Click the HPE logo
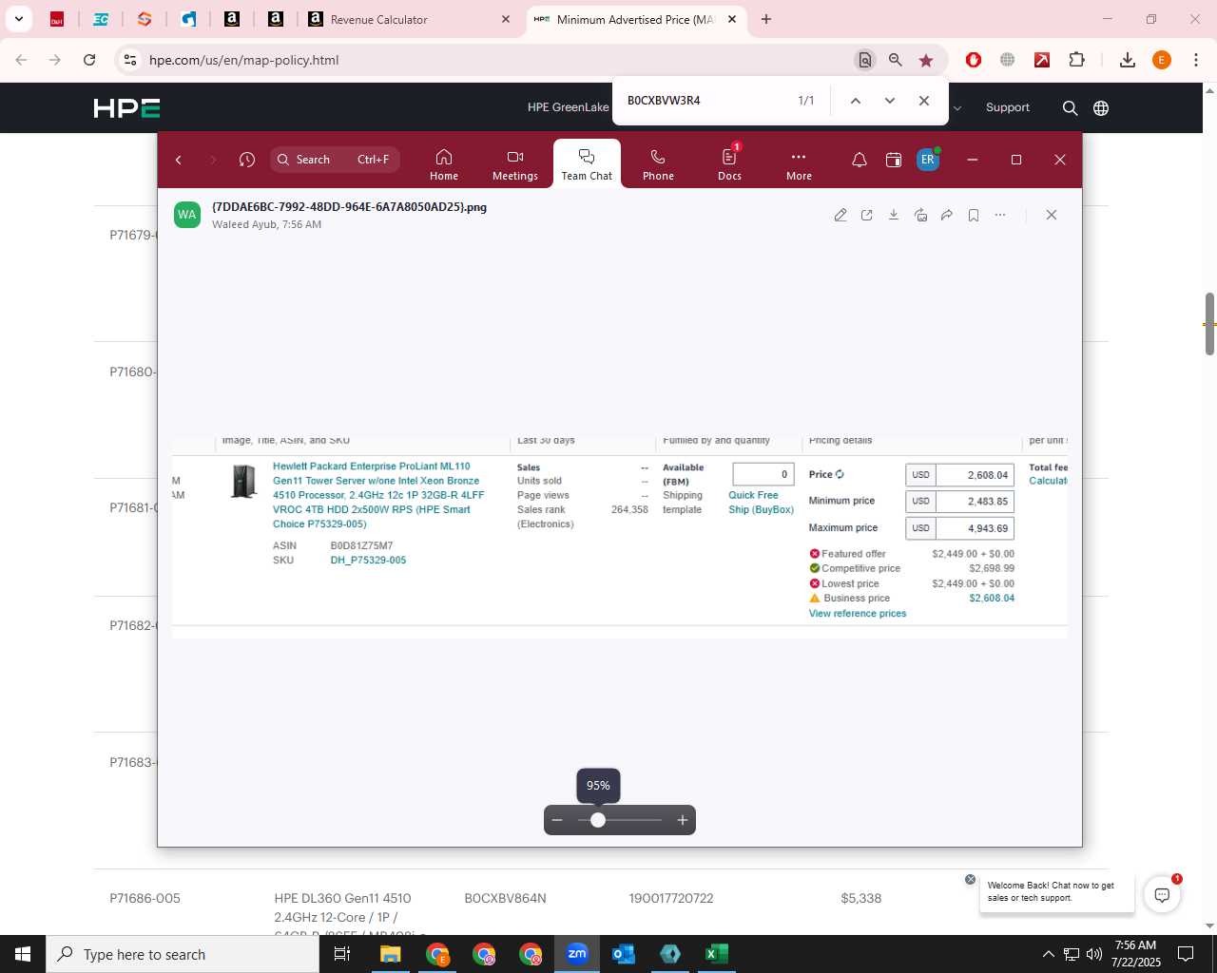The width and height of the screenshot is (1217, 973). pyautogui.click(x=126, y=108)
